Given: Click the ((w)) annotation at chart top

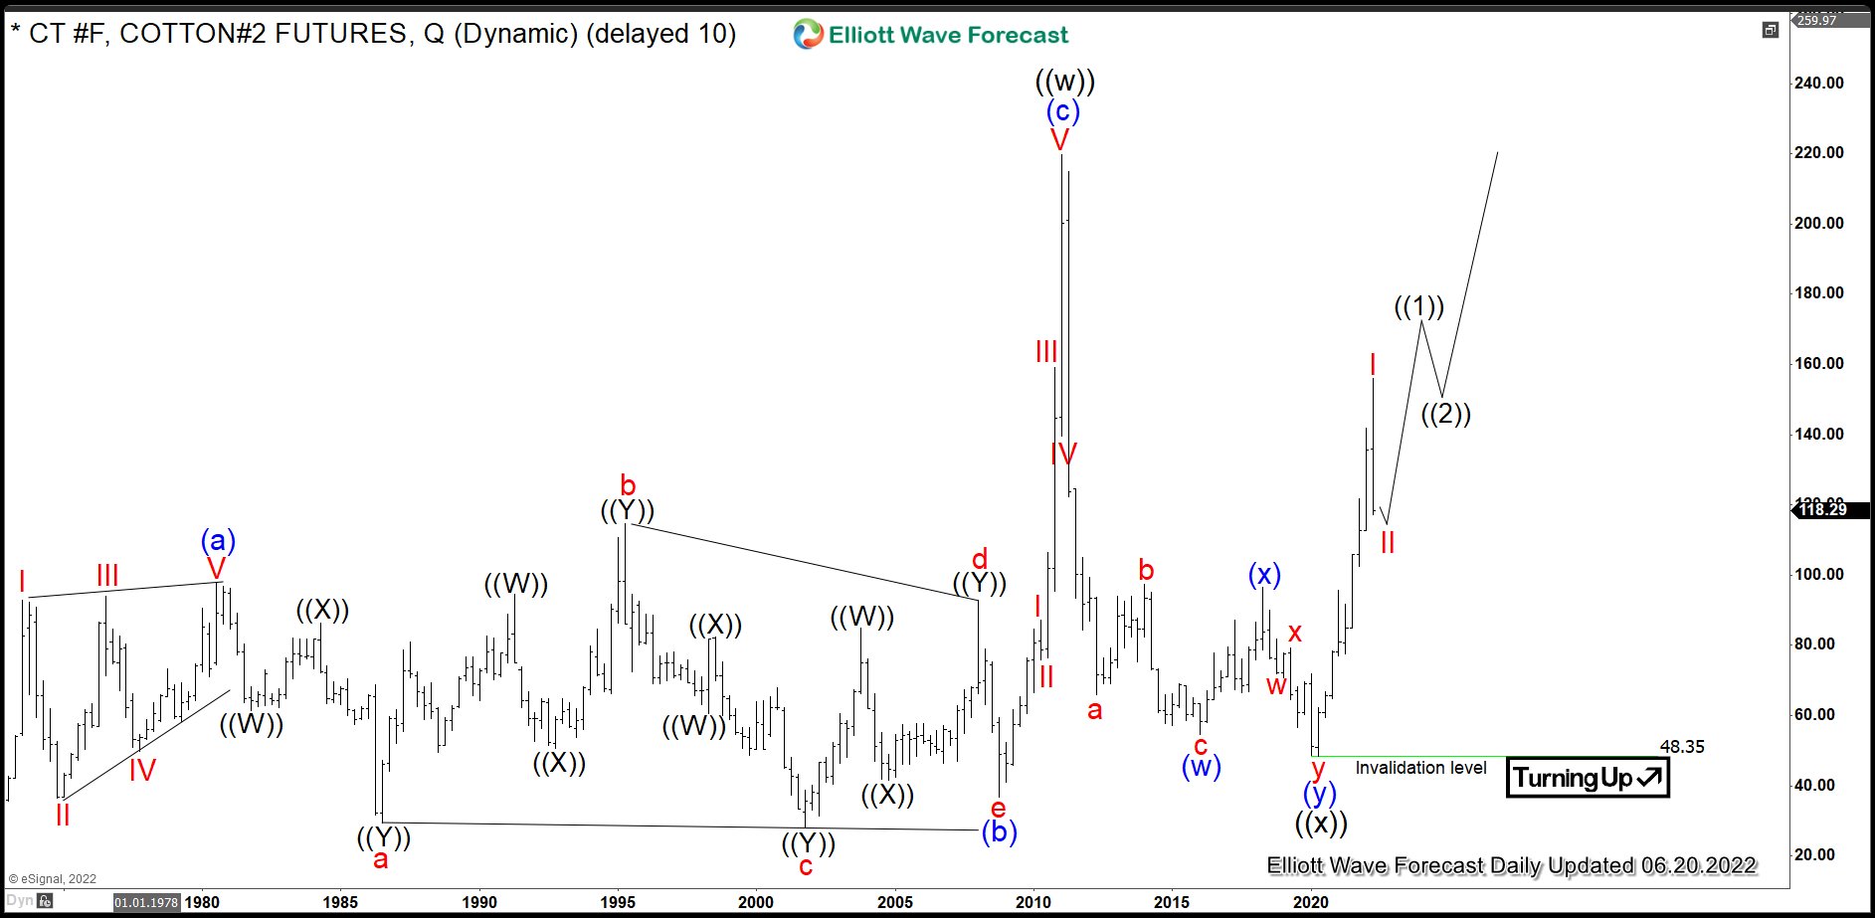Looking at the screenshot, I should point(1066,81).
